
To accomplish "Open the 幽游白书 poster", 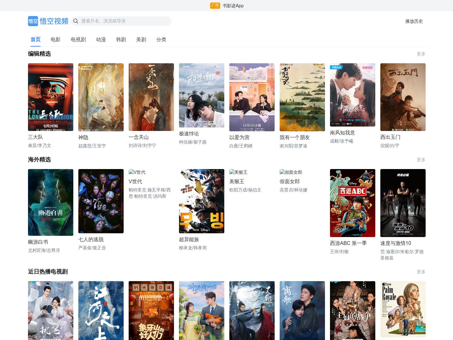I will (51, 202).
